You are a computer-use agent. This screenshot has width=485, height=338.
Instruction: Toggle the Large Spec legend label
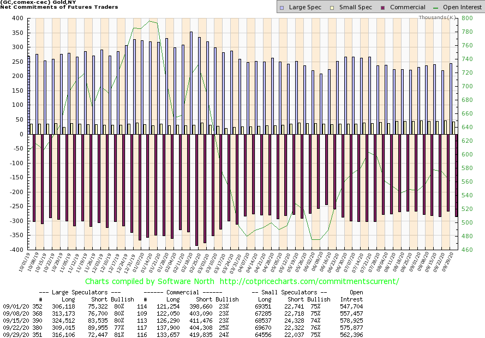pyautogui.click(x=304, y=8)
